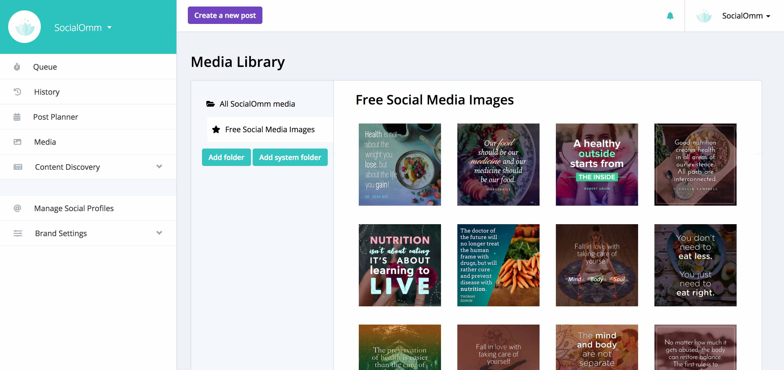Go to Manage Social Profiles
784x370 pixels.
click(74, 208)
